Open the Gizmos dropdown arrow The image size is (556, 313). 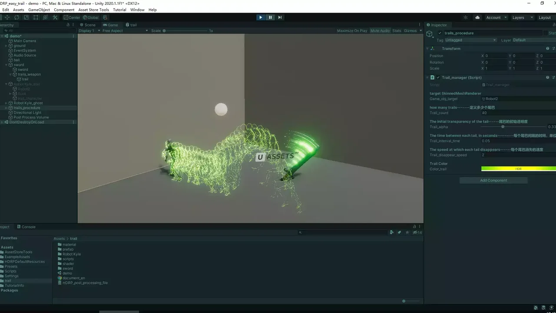click(420, 31)
